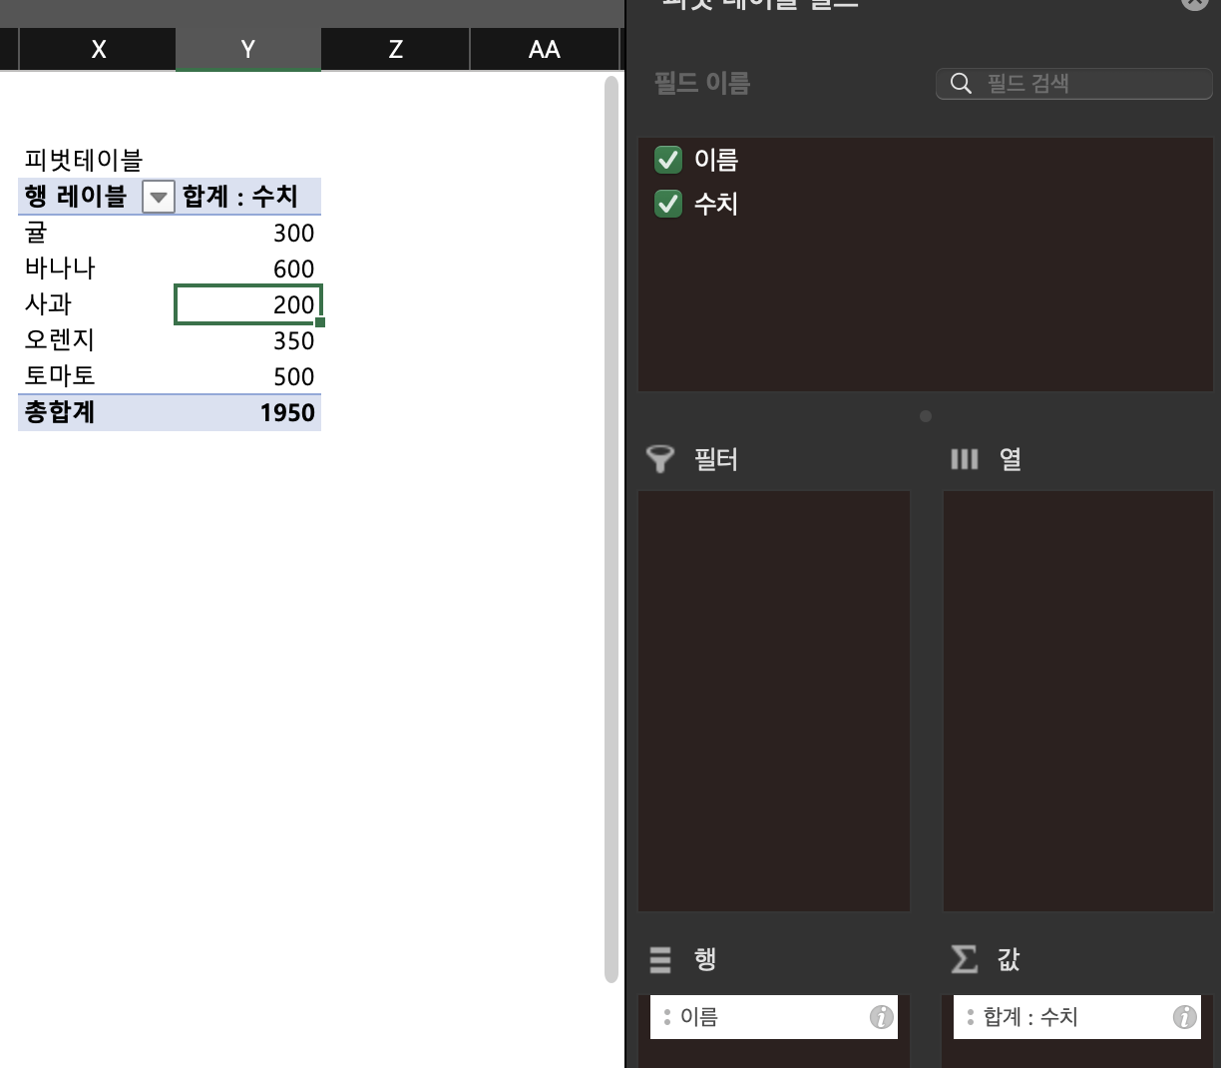Select the cell with text 피벗테이블
1221x1068 pixels.
coord(84,160)
